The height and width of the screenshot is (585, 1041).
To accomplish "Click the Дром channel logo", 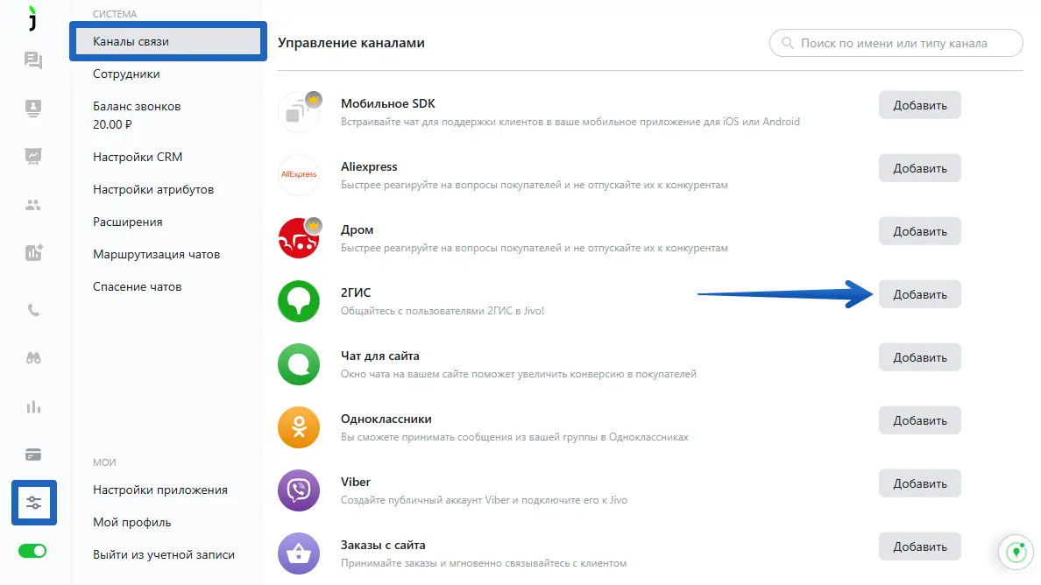I will tap(299, 237).
